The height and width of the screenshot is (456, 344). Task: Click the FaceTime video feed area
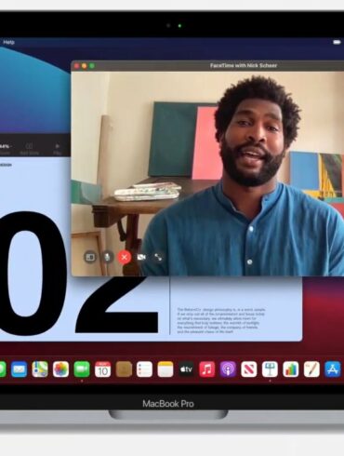tap(207, 174)
